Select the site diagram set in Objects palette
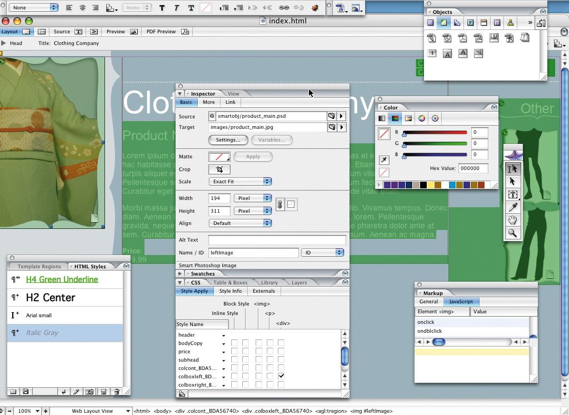This screenshot has height=415, width=569. pyautogui.click(x=510, y=22)
